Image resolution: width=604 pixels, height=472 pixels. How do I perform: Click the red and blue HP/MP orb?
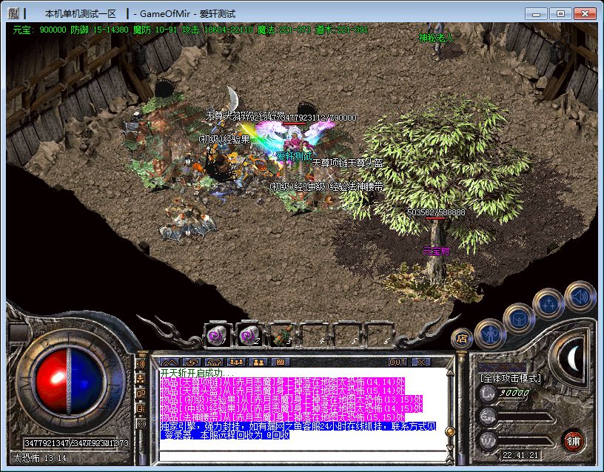[69, 380]
